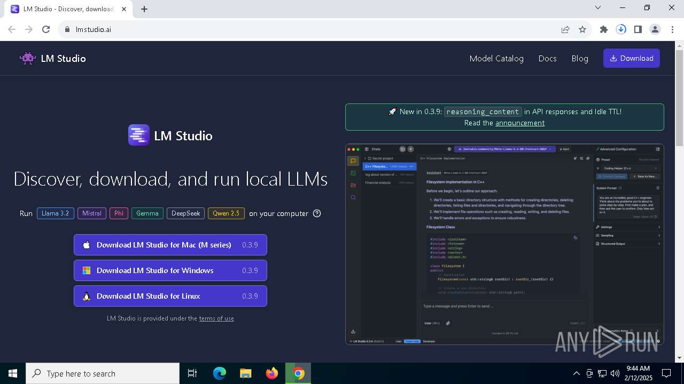Click the Windows logo on download button
The height and width of the screenshot is (384, 684).
[87, 270]
